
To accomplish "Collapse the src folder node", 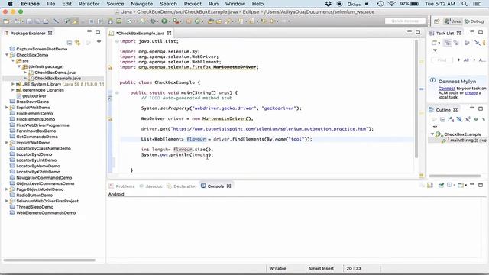I will (x=13, y=61).
